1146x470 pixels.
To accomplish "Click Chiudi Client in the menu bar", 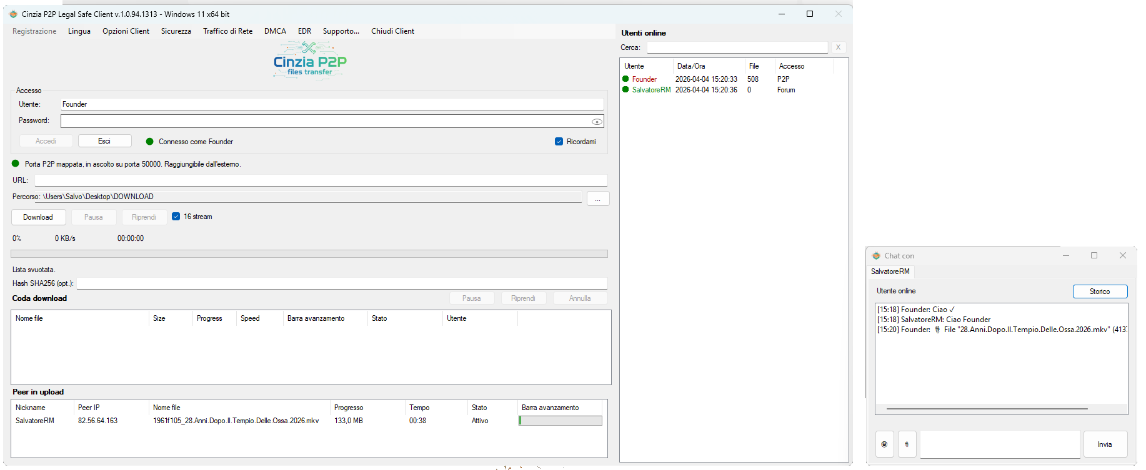I will click(x=392, y=31).
